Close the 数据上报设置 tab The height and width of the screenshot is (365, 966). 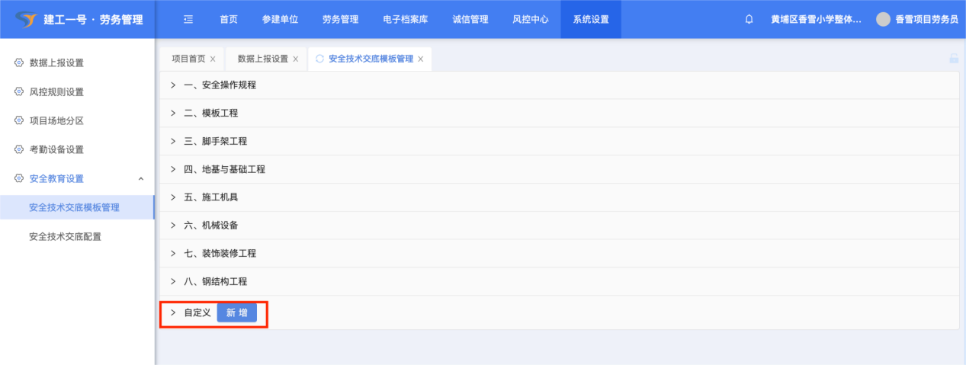coord(296,59)
